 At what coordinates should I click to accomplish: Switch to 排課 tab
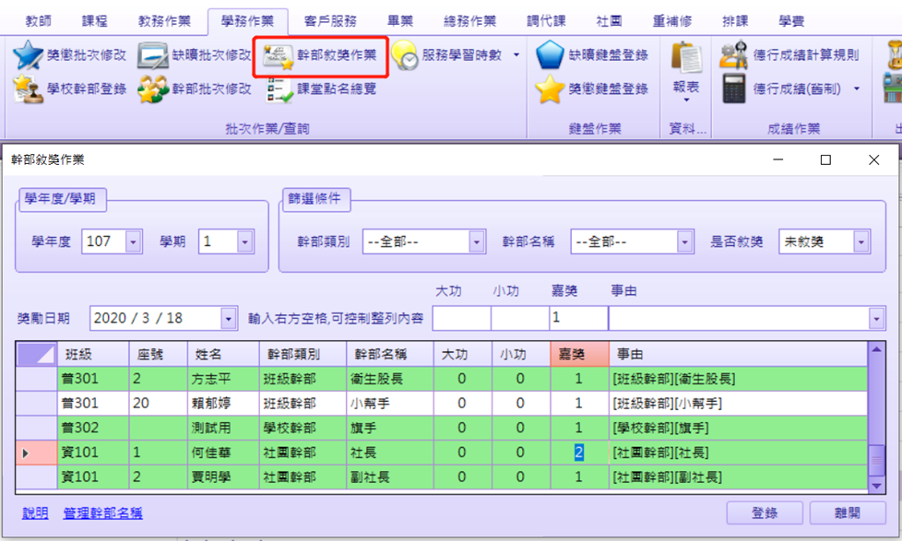[x=735, y=21]
